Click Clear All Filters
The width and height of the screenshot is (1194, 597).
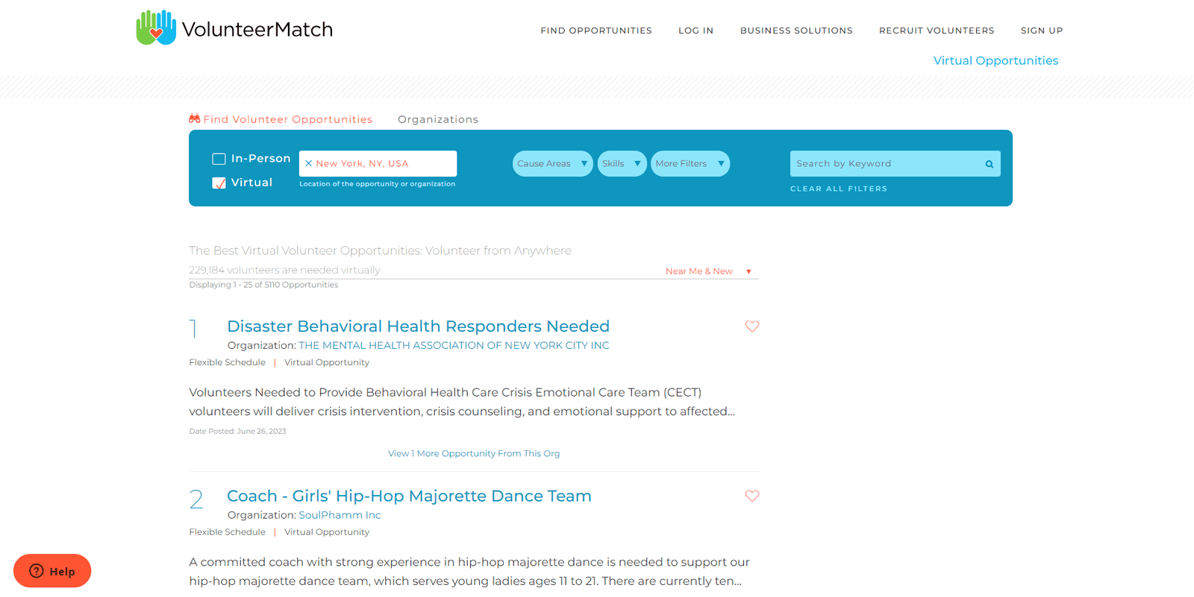[x=839, y=189]
